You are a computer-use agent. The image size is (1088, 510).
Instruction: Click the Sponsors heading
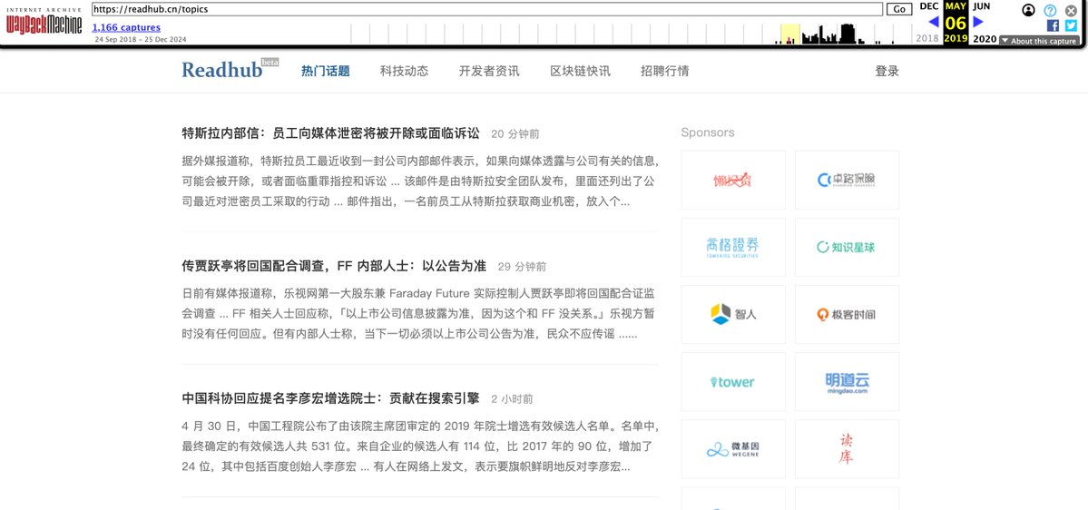708,132
